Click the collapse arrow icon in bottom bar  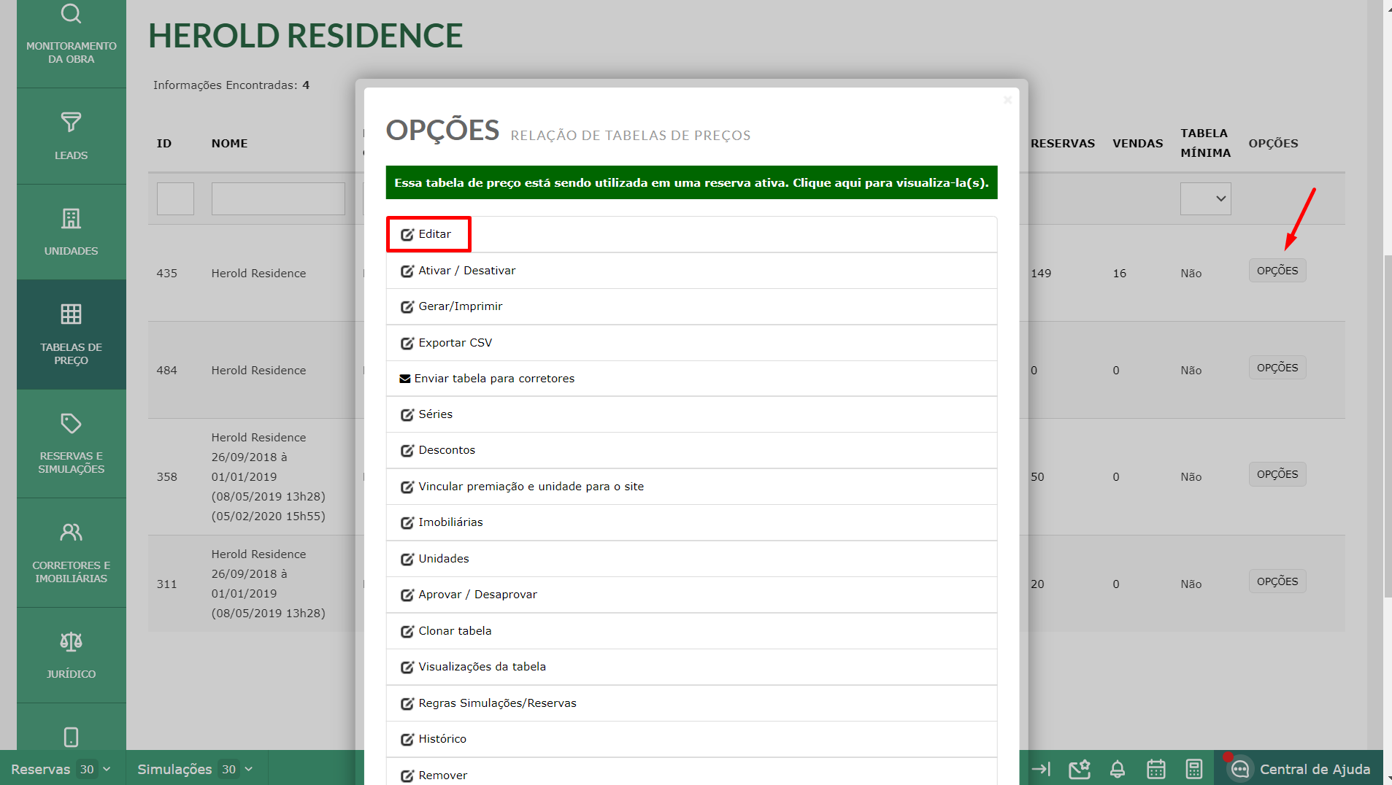point(1041,769)
